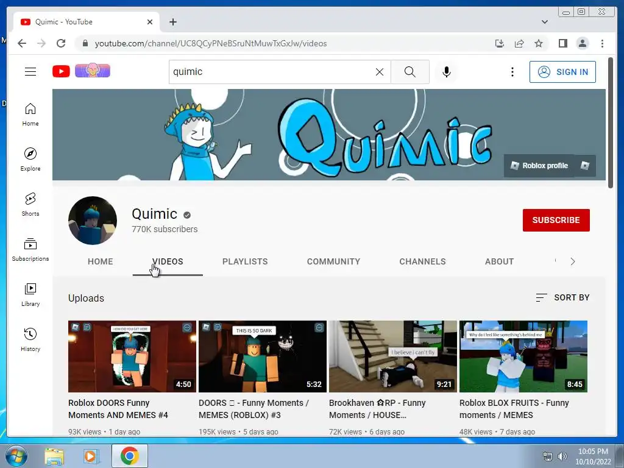Screen dimensions: 624x468
Task: Activate voice search microphone
Action: pyautogui.click(x=447, y=72)
